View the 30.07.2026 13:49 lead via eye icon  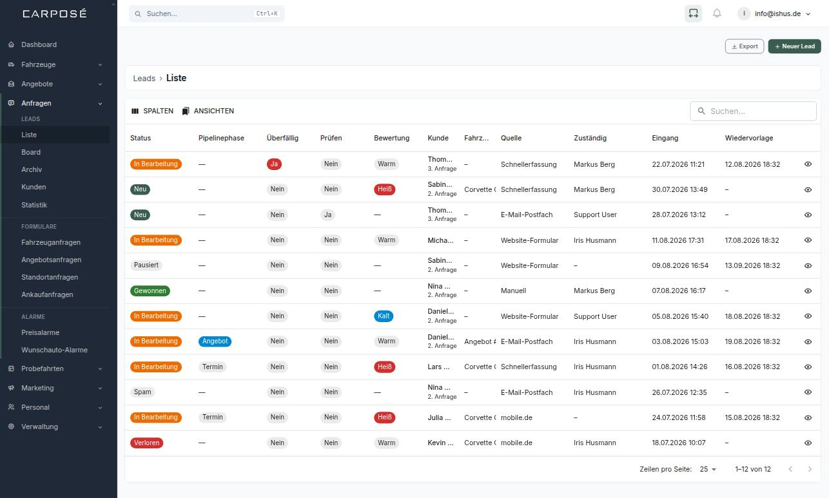click(808, 189)
